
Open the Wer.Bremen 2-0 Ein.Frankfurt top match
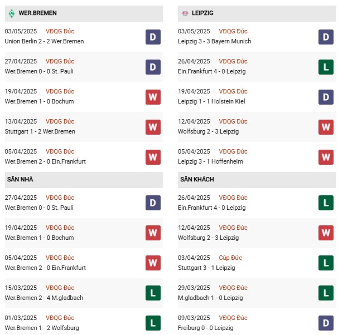coord(45,161)
